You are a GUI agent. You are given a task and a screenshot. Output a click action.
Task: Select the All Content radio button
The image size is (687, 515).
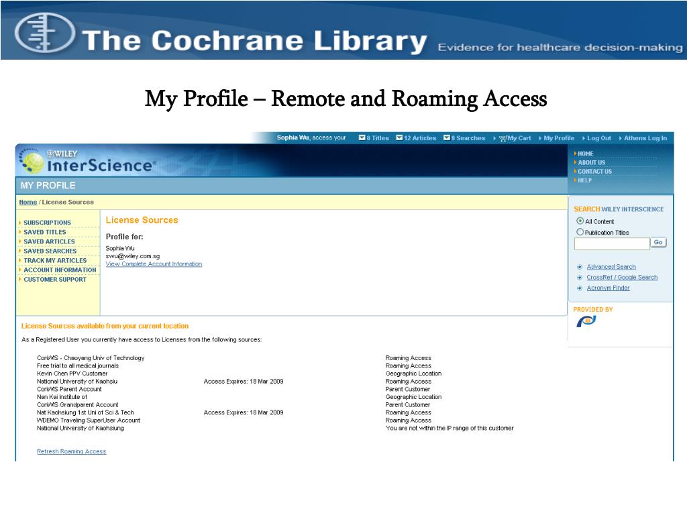(x=580, y=221)
